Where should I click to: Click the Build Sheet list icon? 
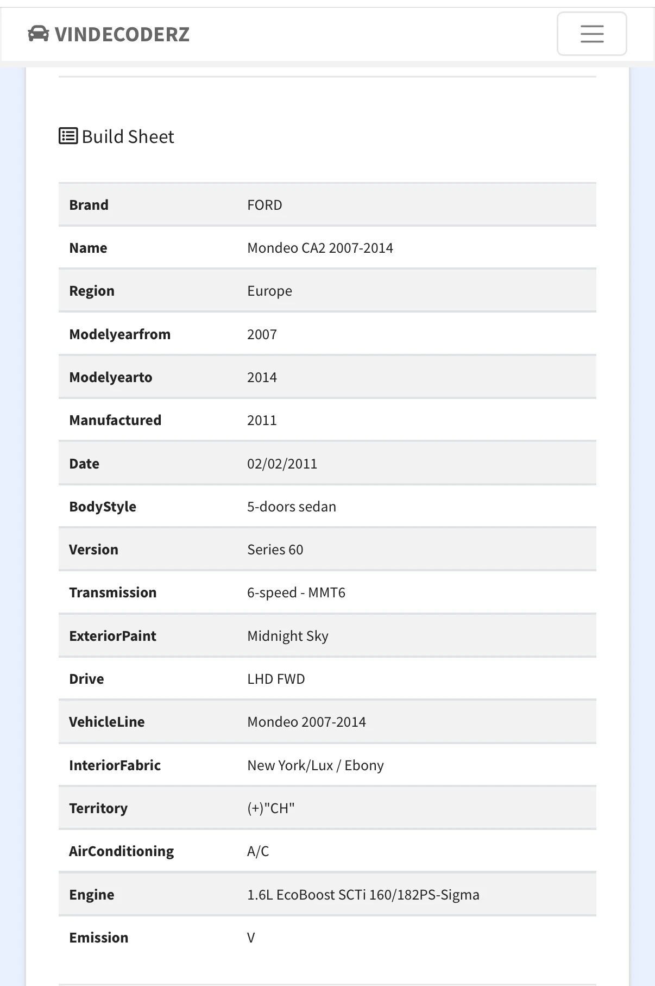tap(68, 136)
